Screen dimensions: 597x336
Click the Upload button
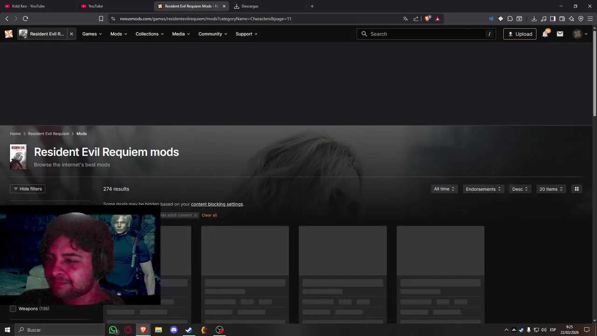(520, 34)
